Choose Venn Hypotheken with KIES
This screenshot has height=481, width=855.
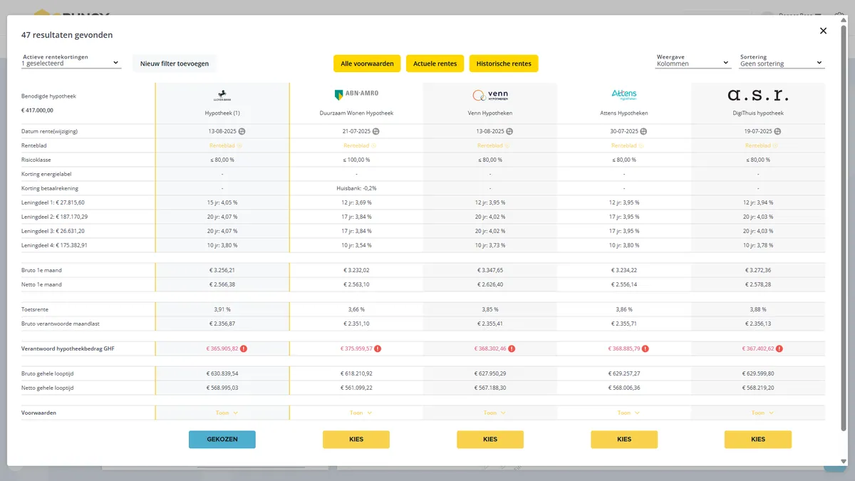coord(490,439)
